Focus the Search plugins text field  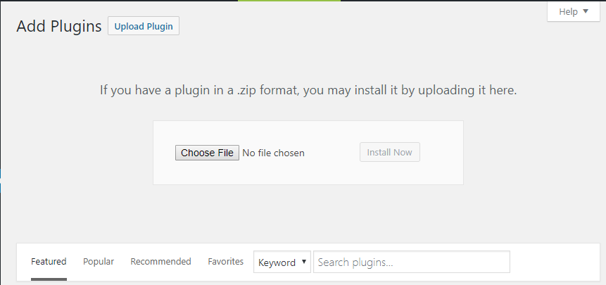412,262
